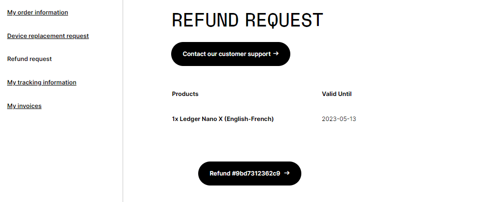Open My tracking information link
This screenshot has height=202, width=479.
point(42,82)
